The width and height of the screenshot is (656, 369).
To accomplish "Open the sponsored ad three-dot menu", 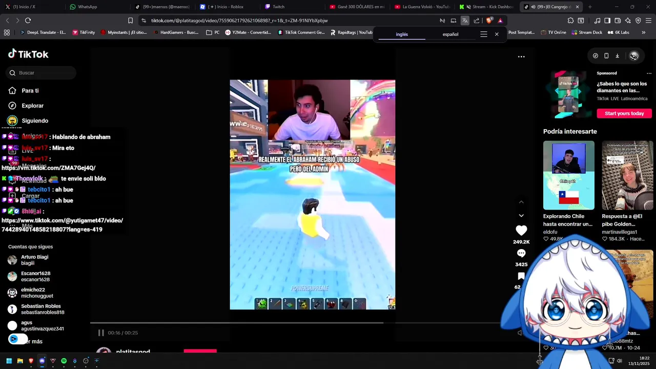I will point(649,73).
